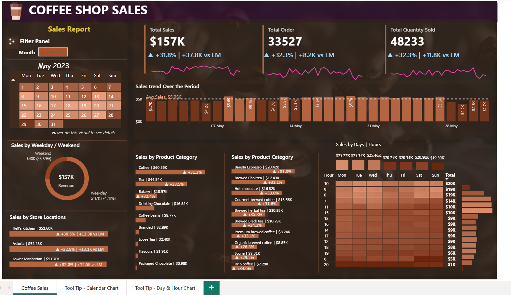Screen dimensions: 511x295
Task: Click the Drip coffee bar showing +34.6%
Action: [243, 268]
